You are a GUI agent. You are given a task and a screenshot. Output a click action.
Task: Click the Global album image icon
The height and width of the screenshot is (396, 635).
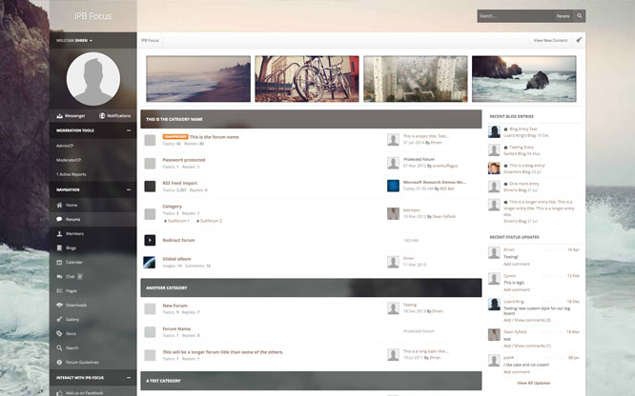click(150, 262)
